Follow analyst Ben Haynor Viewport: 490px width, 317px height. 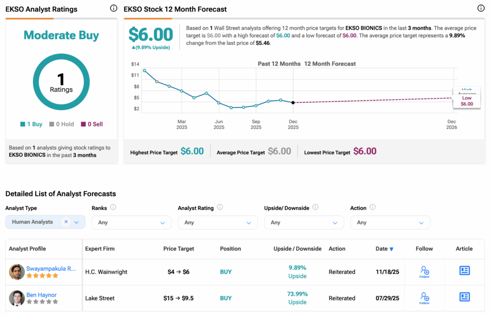coord(424,298)
